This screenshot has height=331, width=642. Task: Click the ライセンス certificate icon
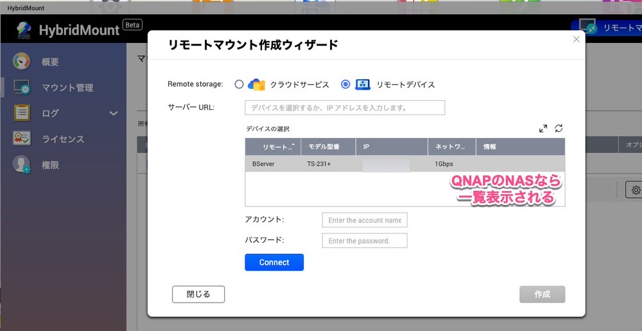(x=21, y=139)
